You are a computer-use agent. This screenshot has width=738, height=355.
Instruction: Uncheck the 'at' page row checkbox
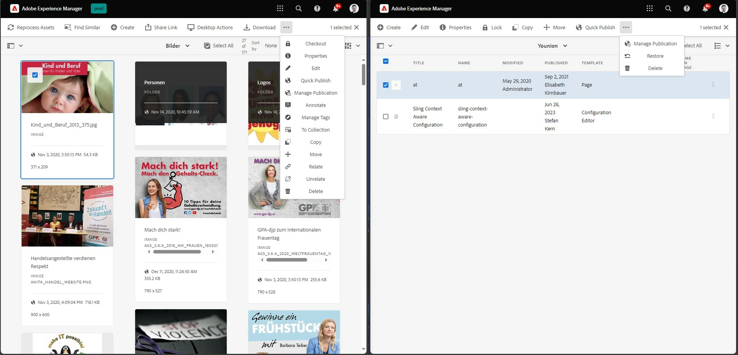386,85
